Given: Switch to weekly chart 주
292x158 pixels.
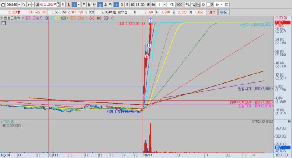Looking at the screenshot, I should (x=84, y=4).
